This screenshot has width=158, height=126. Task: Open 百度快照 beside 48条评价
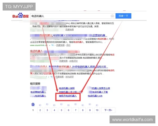63,61
